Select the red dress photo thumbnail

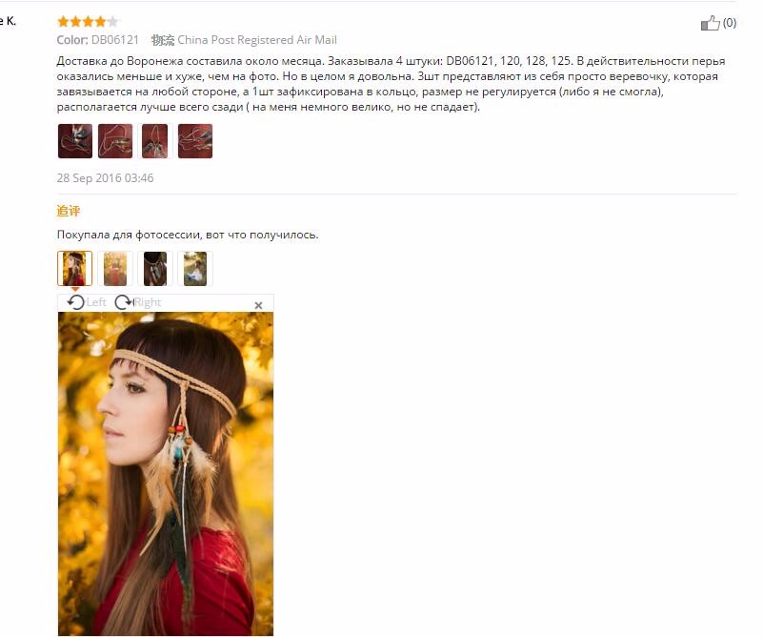(x=115, y=268)
